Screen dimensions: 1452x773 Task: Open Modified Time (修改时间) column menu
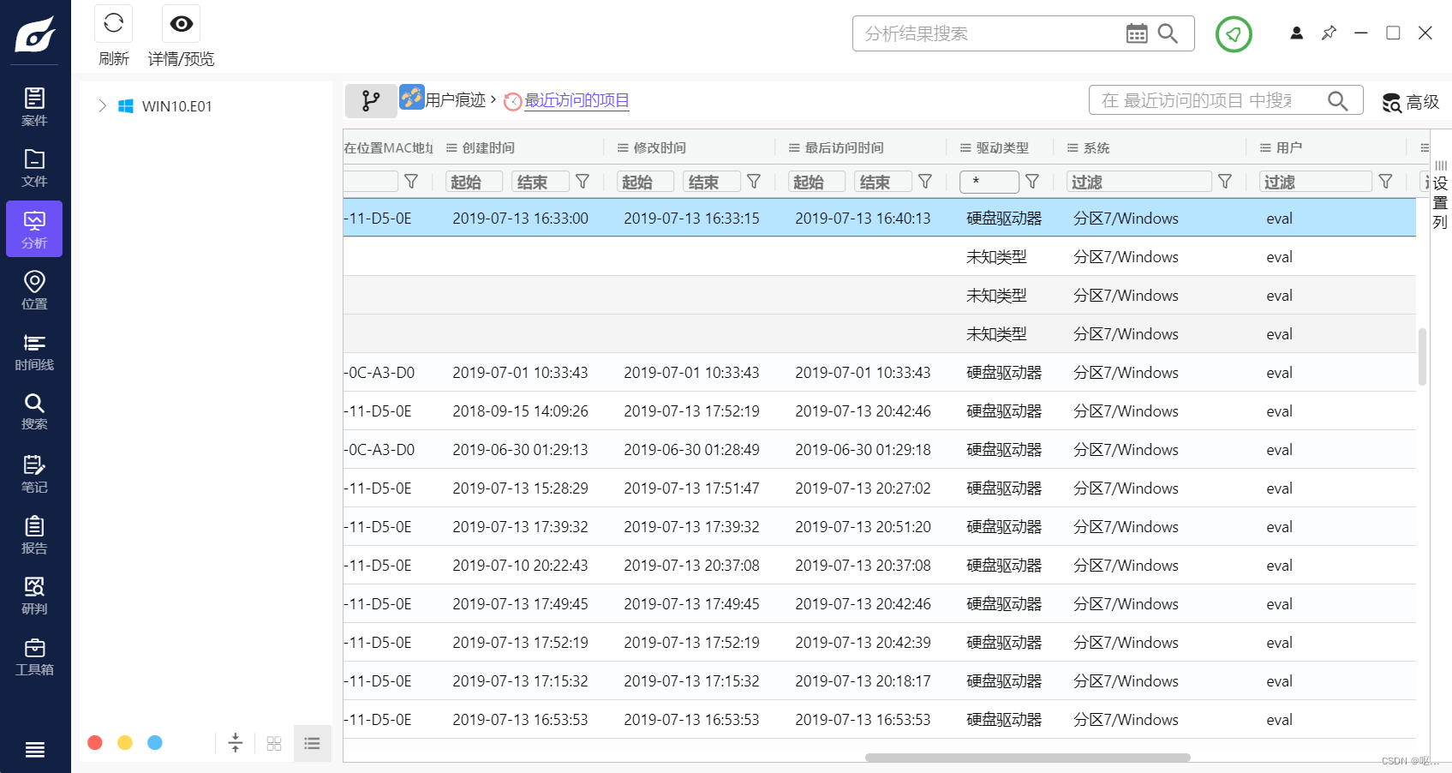tap(623, 148)
